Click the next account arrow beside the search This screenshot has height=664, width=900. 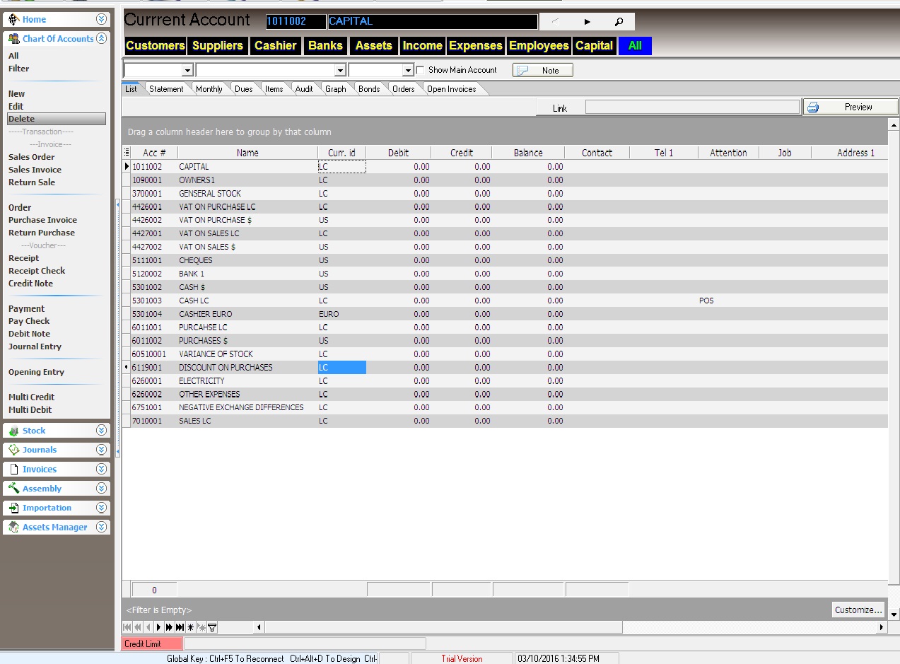(587, 21)
